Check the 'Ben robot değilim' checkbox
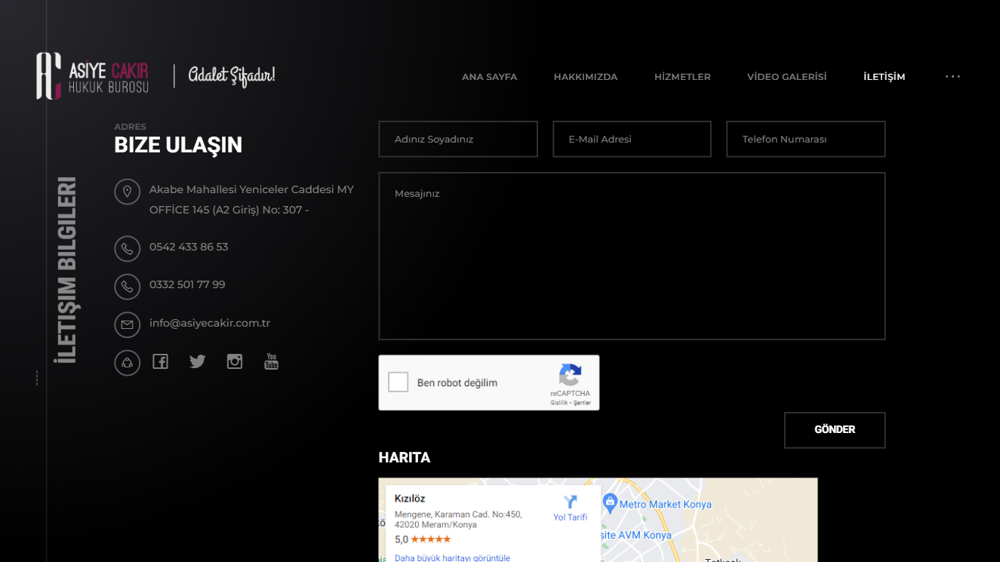This screenshot has width=1000, height=562. pyautogui.click(x=398, y=382)
